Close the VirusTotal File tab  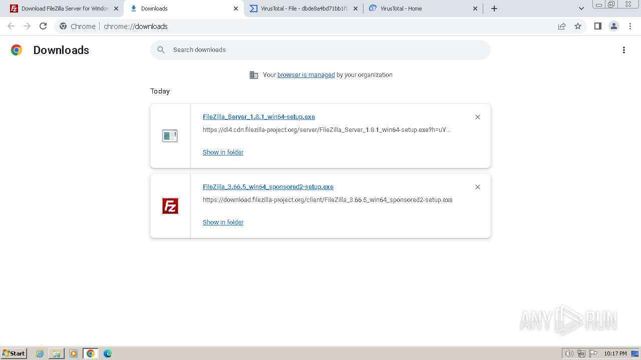point(356,8)
